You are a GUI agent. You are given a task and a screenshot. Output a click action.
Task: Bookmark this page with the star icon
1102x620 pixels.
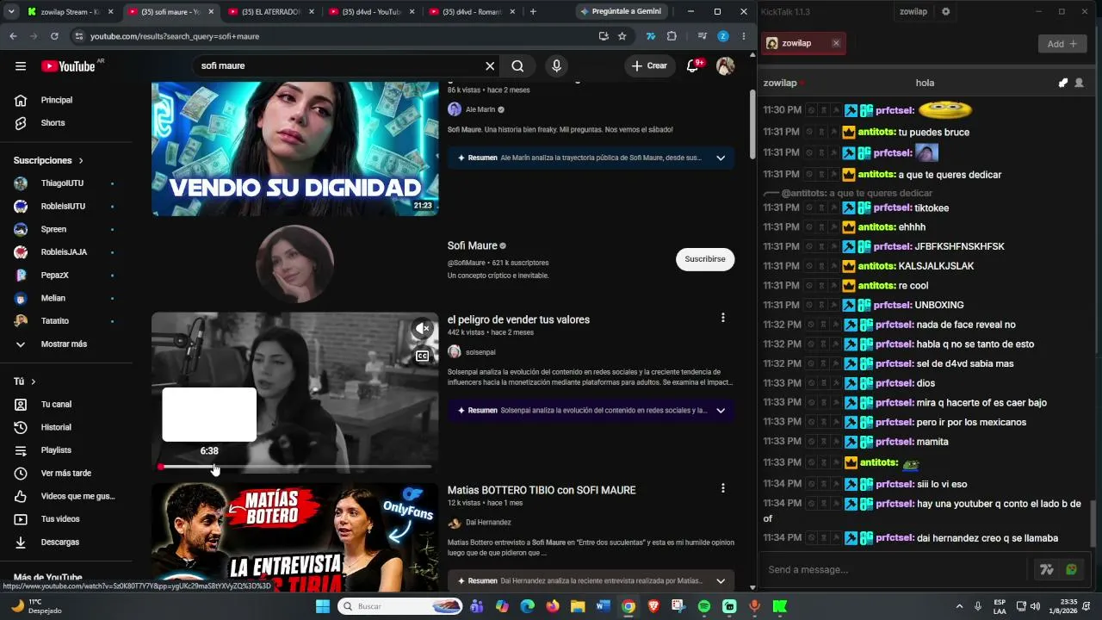click(622, 36)
